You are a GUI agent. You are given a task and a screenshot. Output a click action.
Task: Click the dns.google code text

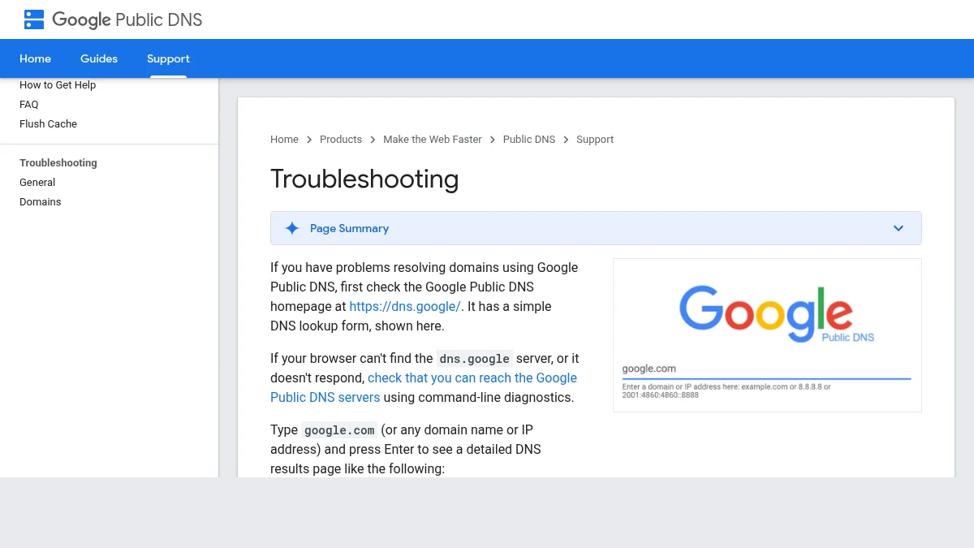click(475, 358)
